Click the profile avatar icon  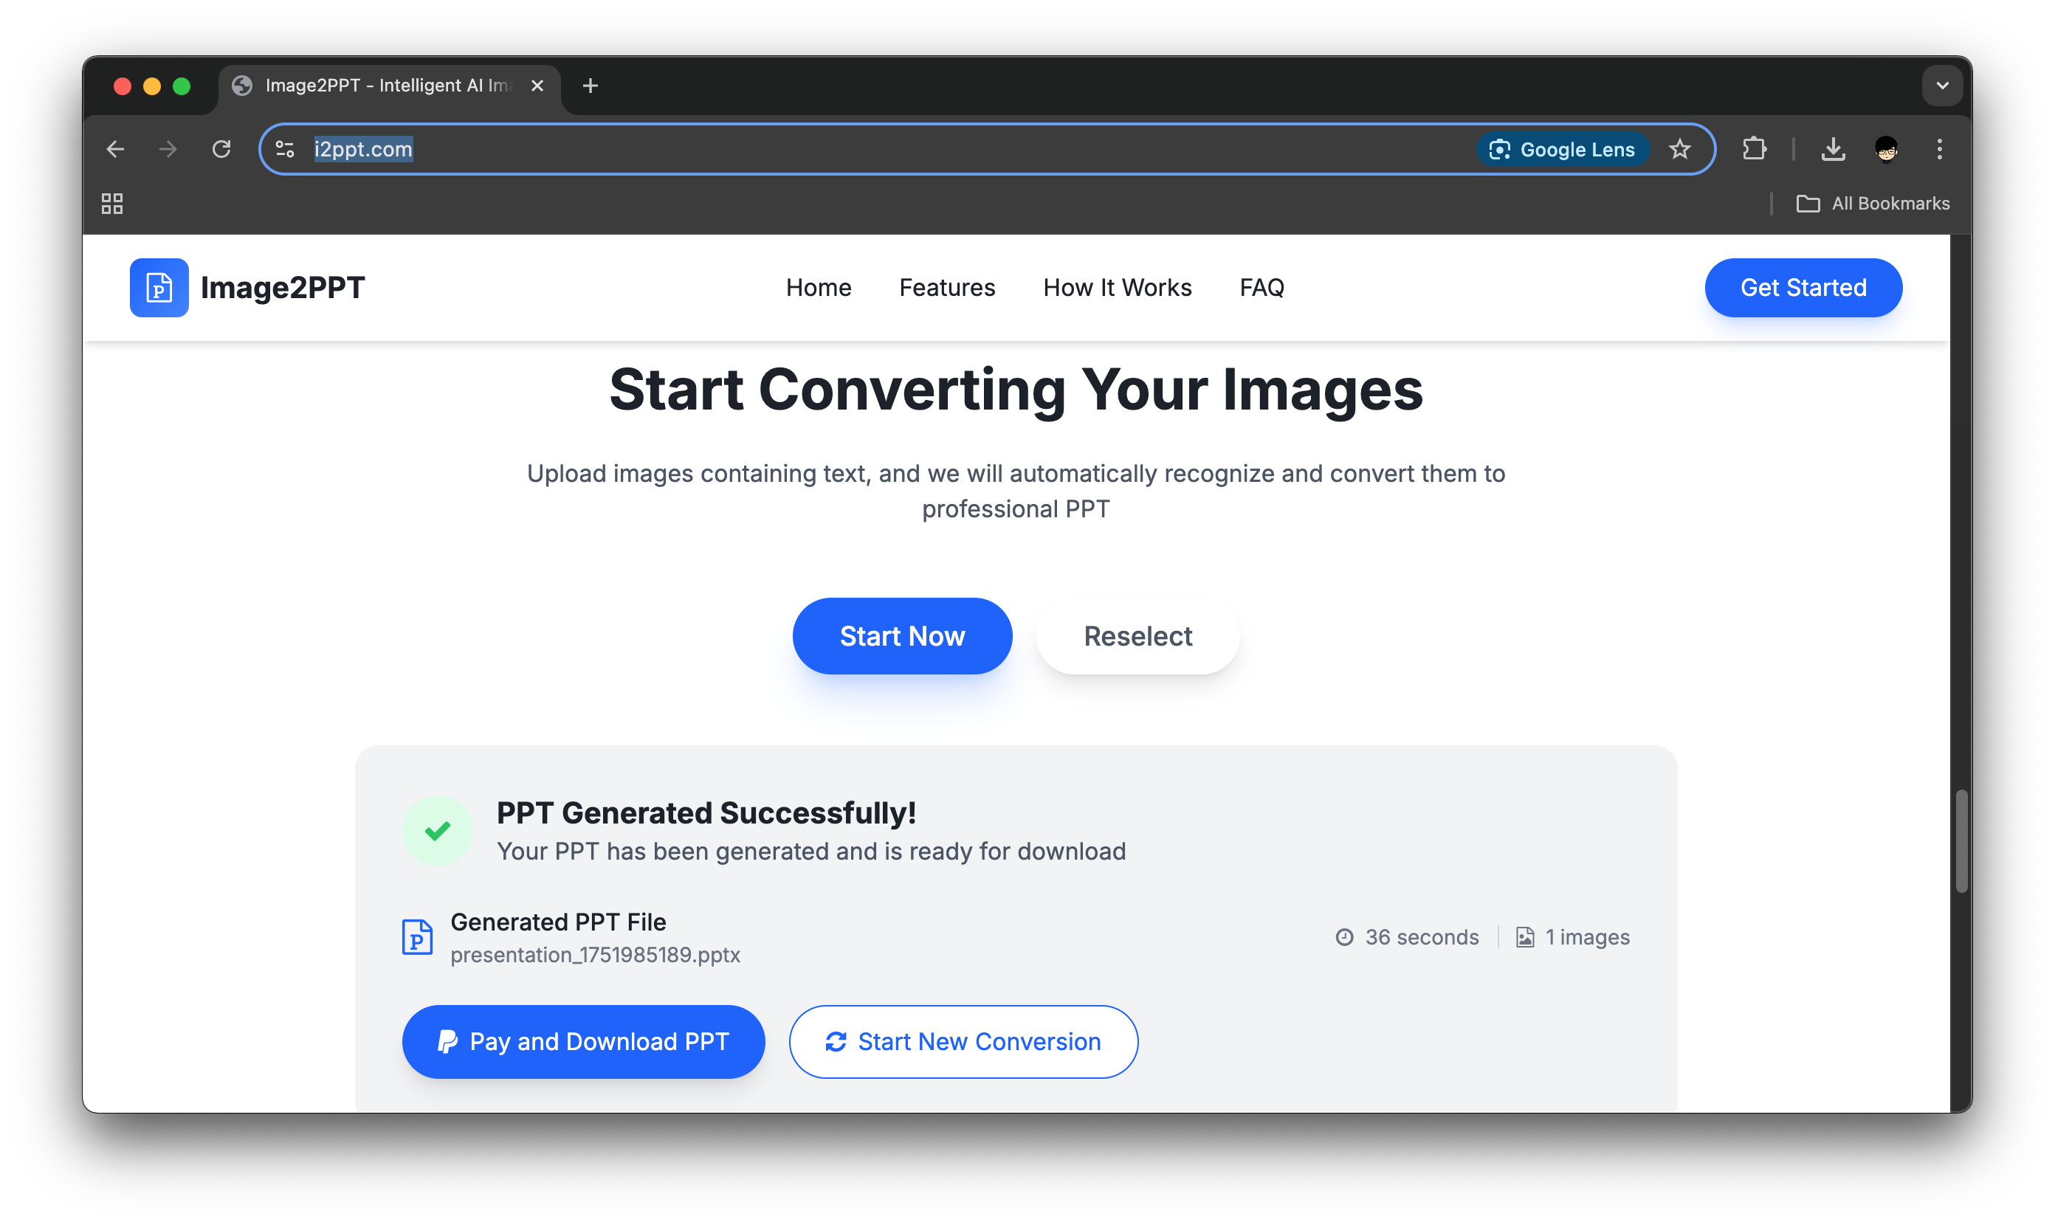[1886, 149]
